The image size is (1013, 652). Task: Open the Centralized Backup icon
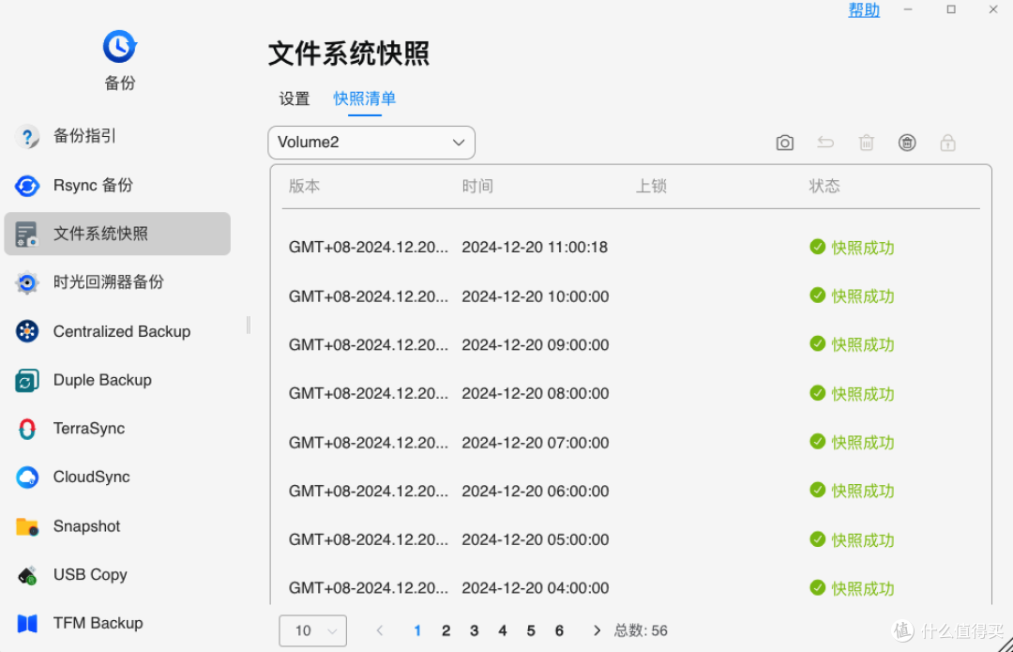pos(27,331)
